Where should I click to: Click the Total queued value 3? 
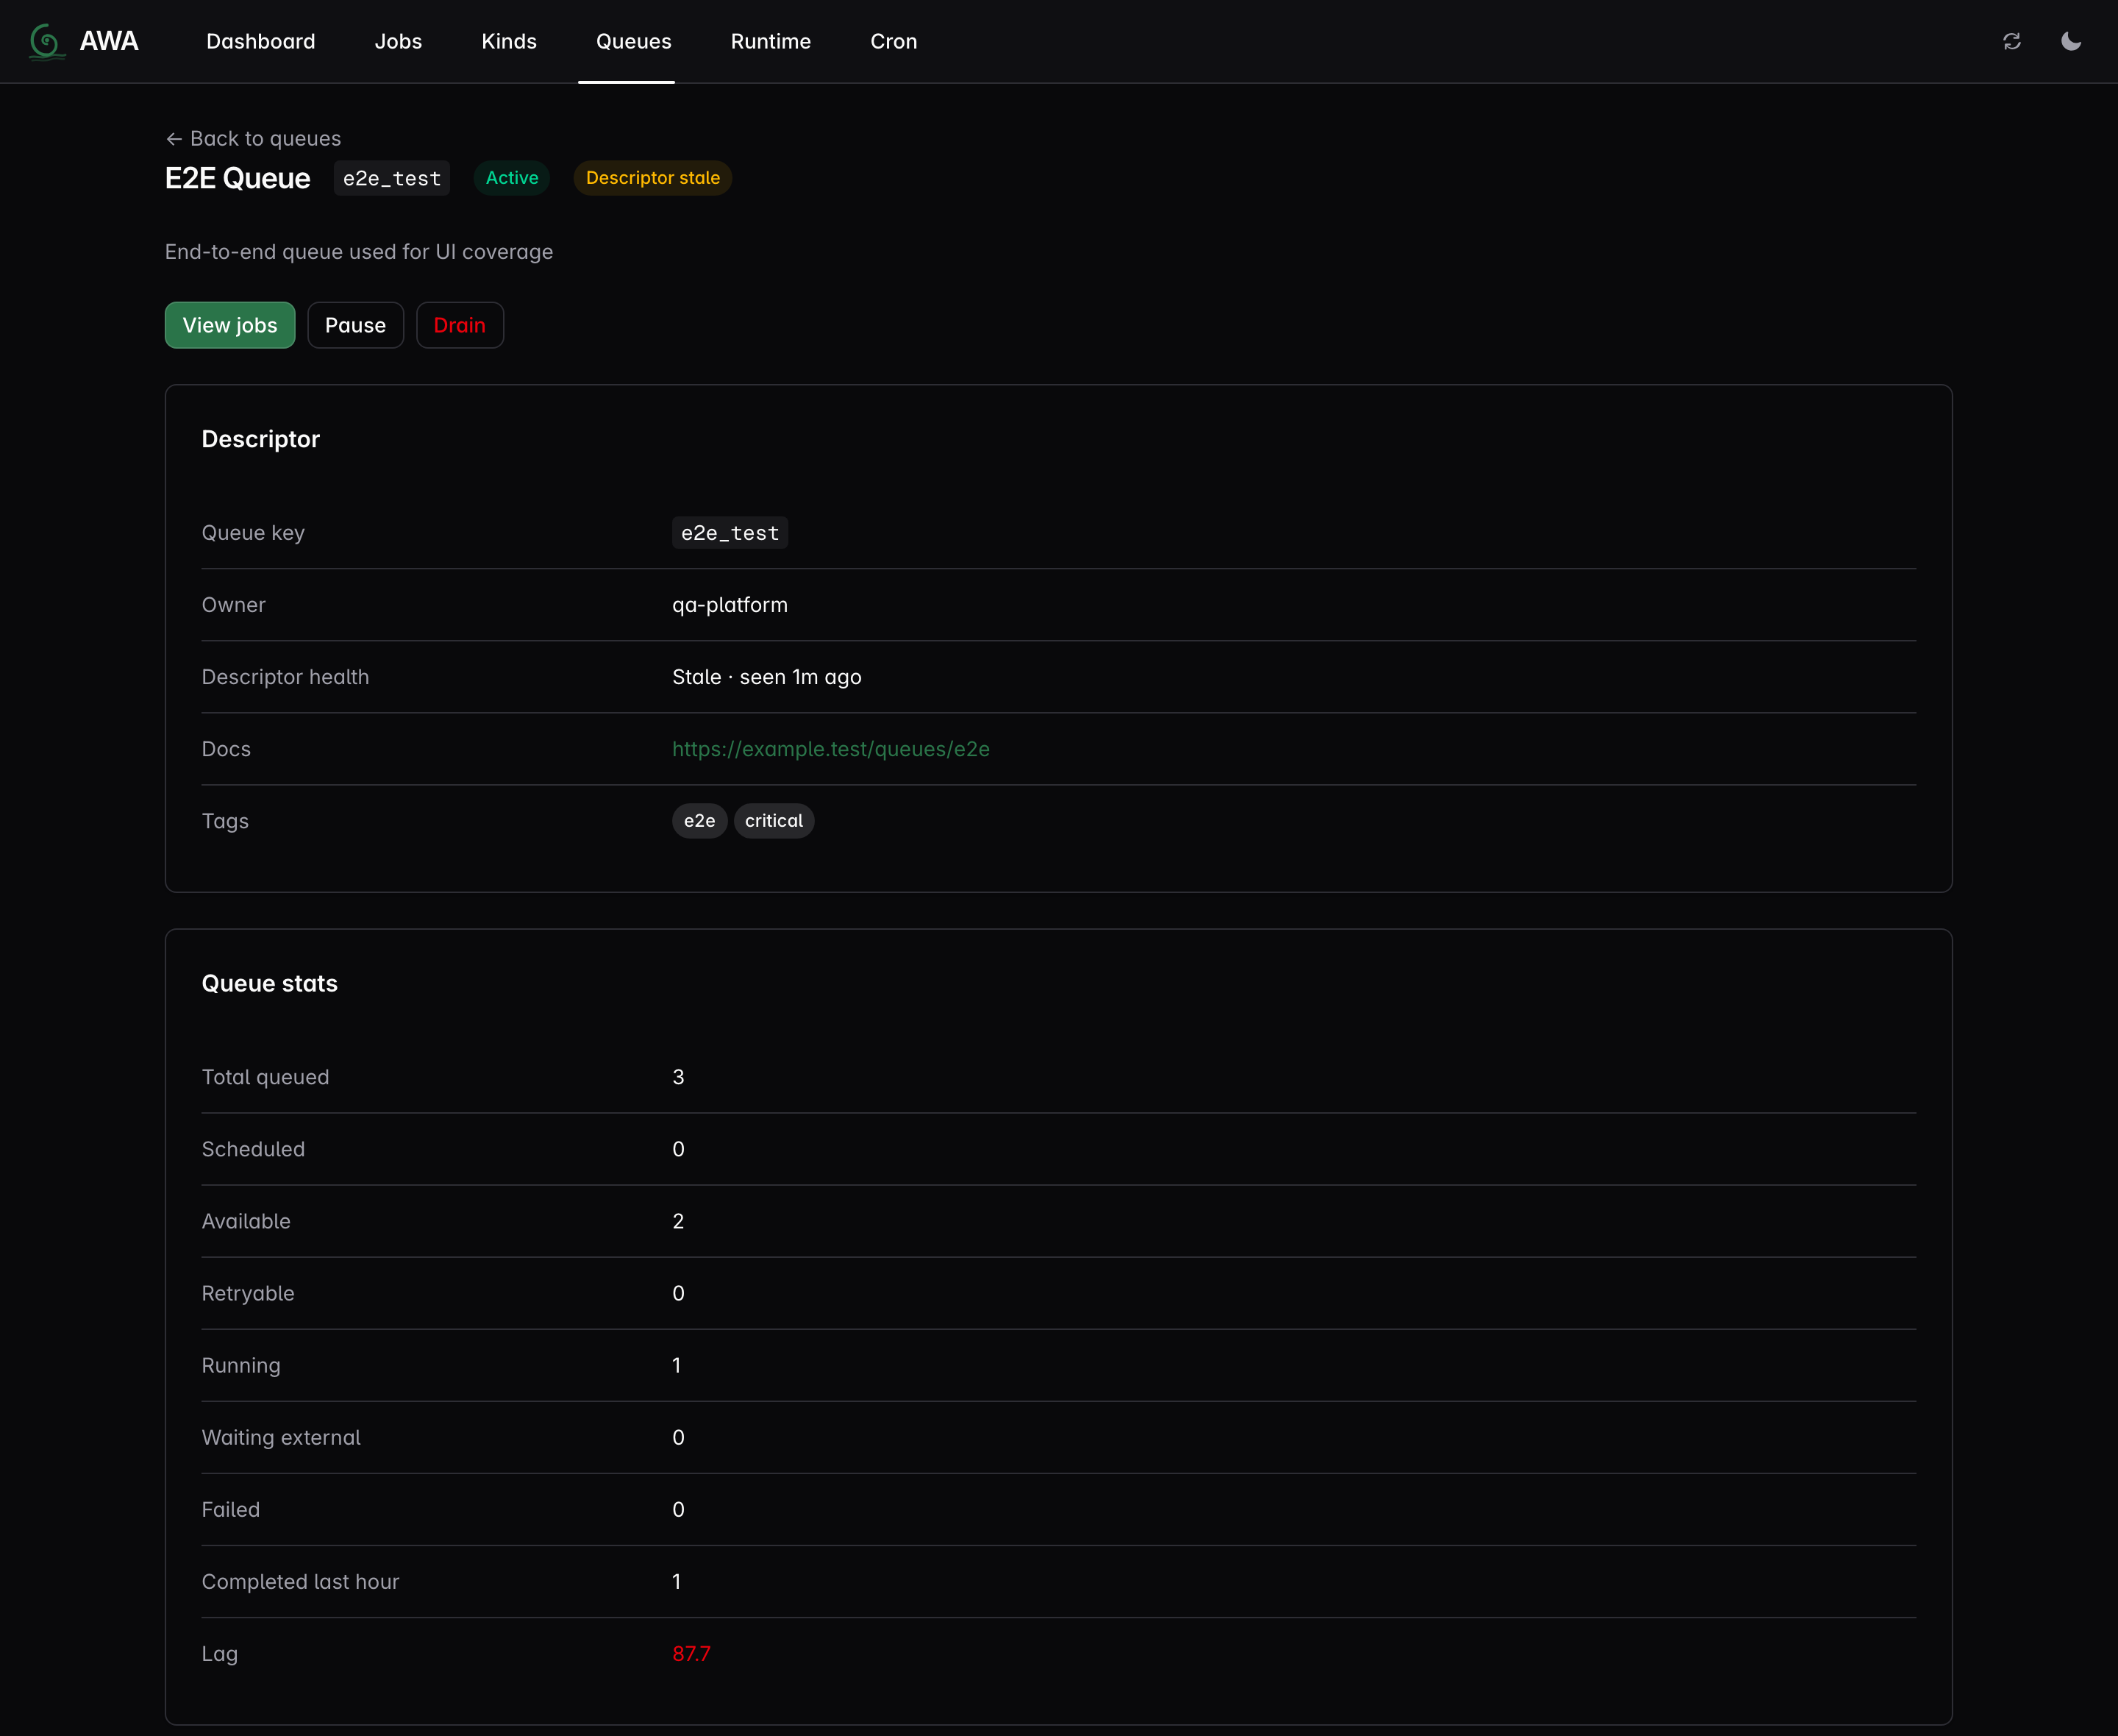point(679,1077)
